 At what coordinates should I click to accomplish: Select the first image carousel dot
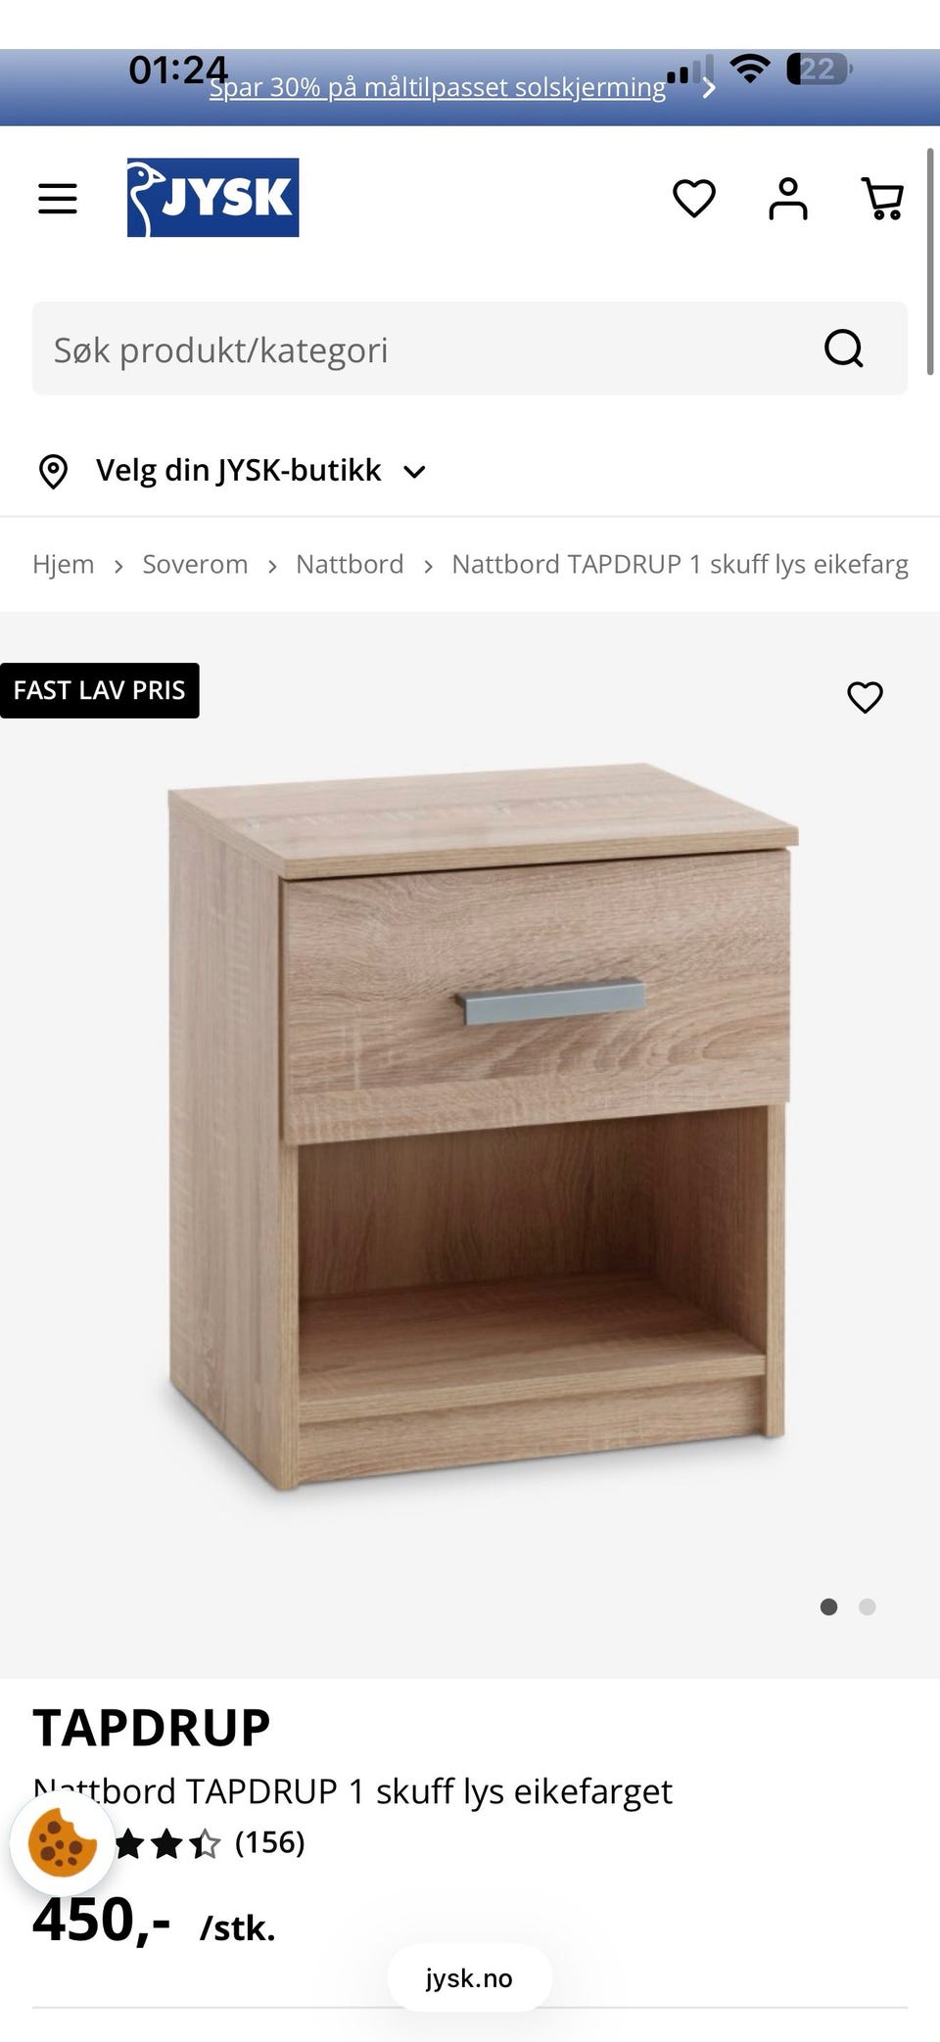pyautogui.click(x=828, y=1606)
